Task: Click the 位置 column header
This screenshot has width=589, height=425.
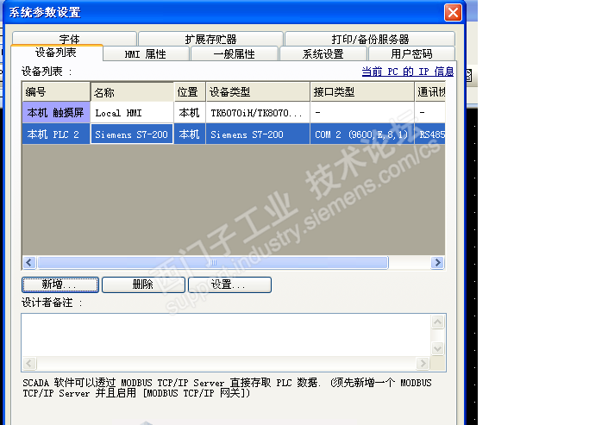Action: [x=190, y=92]
